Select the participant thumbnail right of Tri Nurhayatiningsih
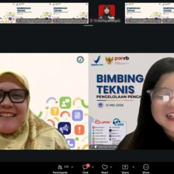Image resolution: width=174 pixels, height=174 pixels. click(144, 13)
